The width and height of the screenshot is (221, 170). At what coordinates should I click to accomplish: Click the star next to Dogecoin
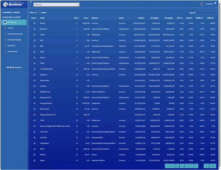point(34,75)
